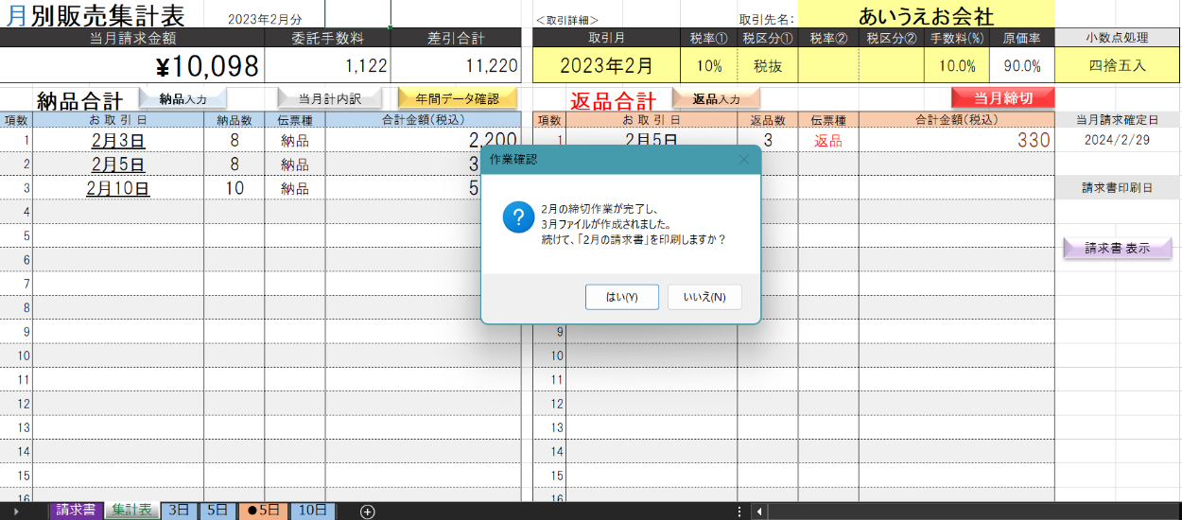Click the blue question mark icon

click(518, 218)
